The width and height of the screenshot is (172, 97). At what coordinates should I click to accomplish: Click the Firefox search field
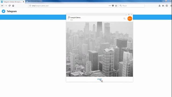pyautogui.click(x=132, y=6)
